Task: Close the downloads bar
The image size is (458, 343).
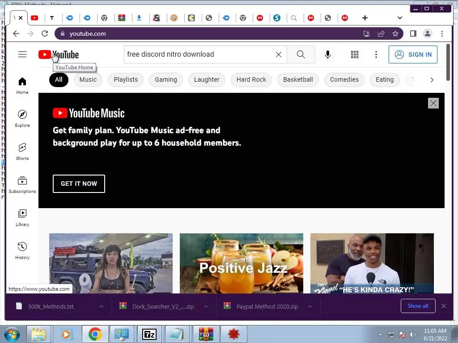Action: (x=444, y=306)
